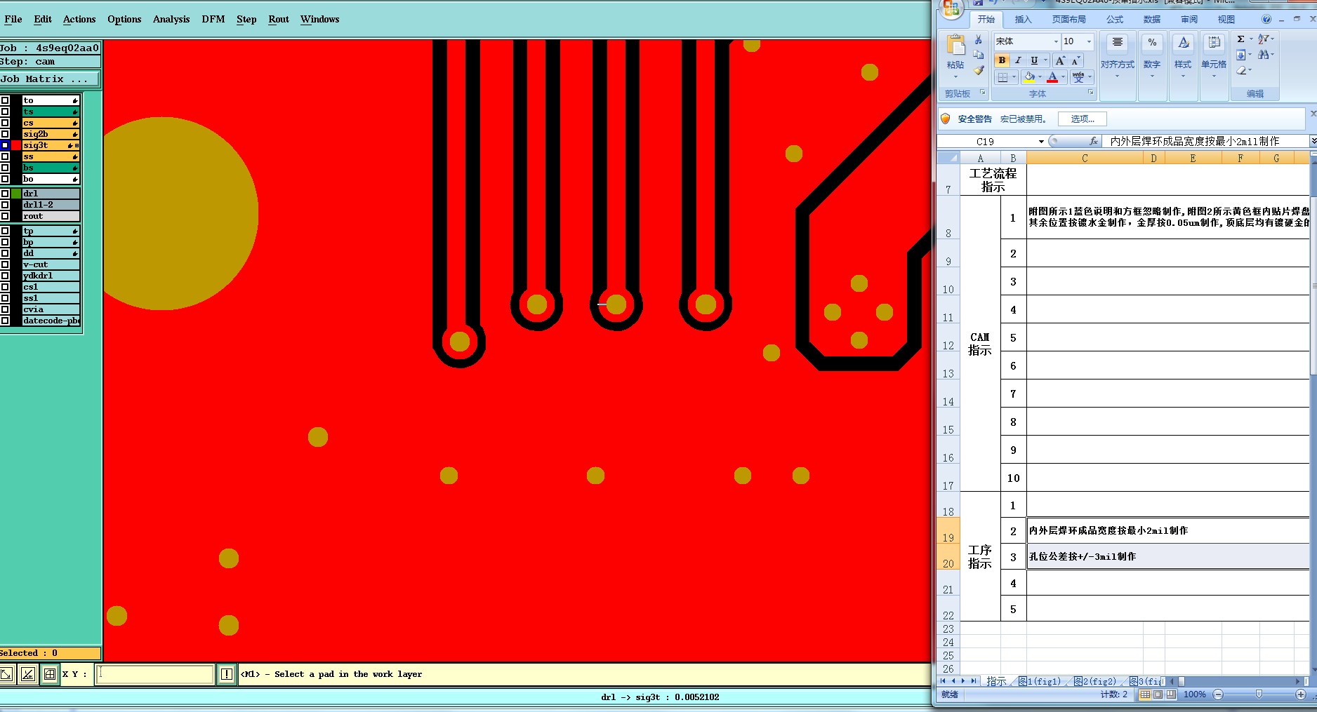Viewport: 1317px width, 712px height.
Task: Click the Insert Function fx icon
Action: click(1093, 141)
